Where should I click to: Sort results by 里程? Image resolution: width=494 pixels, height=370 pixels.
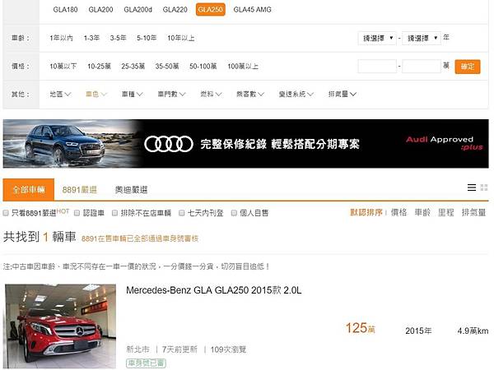point(445,213)
